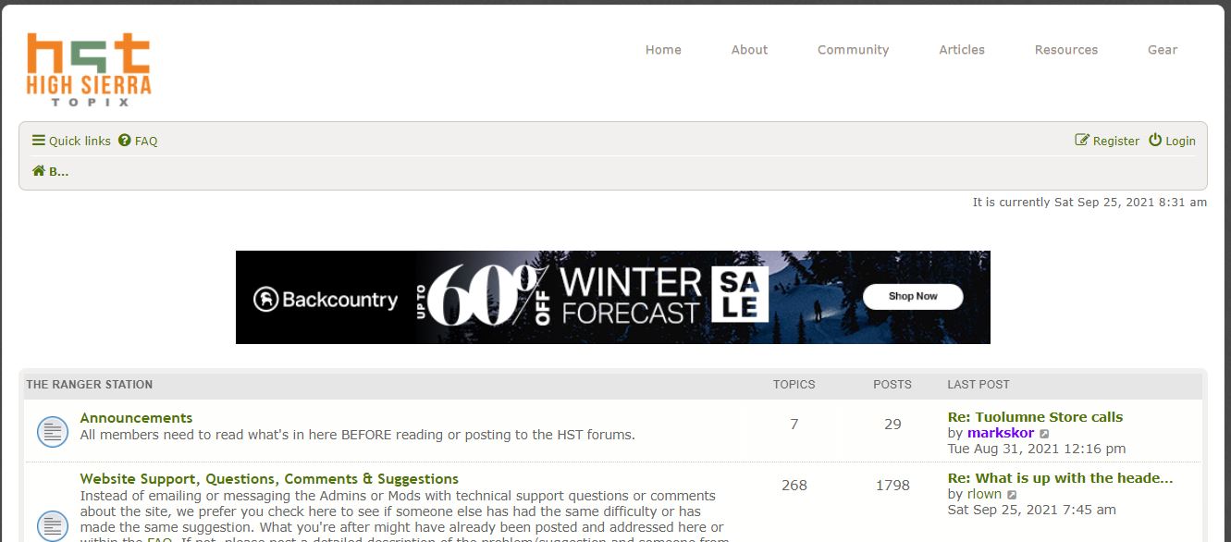Image resolution: width=1231 pixels, height=542 pixels.
Task: Click the Backcountry winter sale banner
Action: pos(613,297)
